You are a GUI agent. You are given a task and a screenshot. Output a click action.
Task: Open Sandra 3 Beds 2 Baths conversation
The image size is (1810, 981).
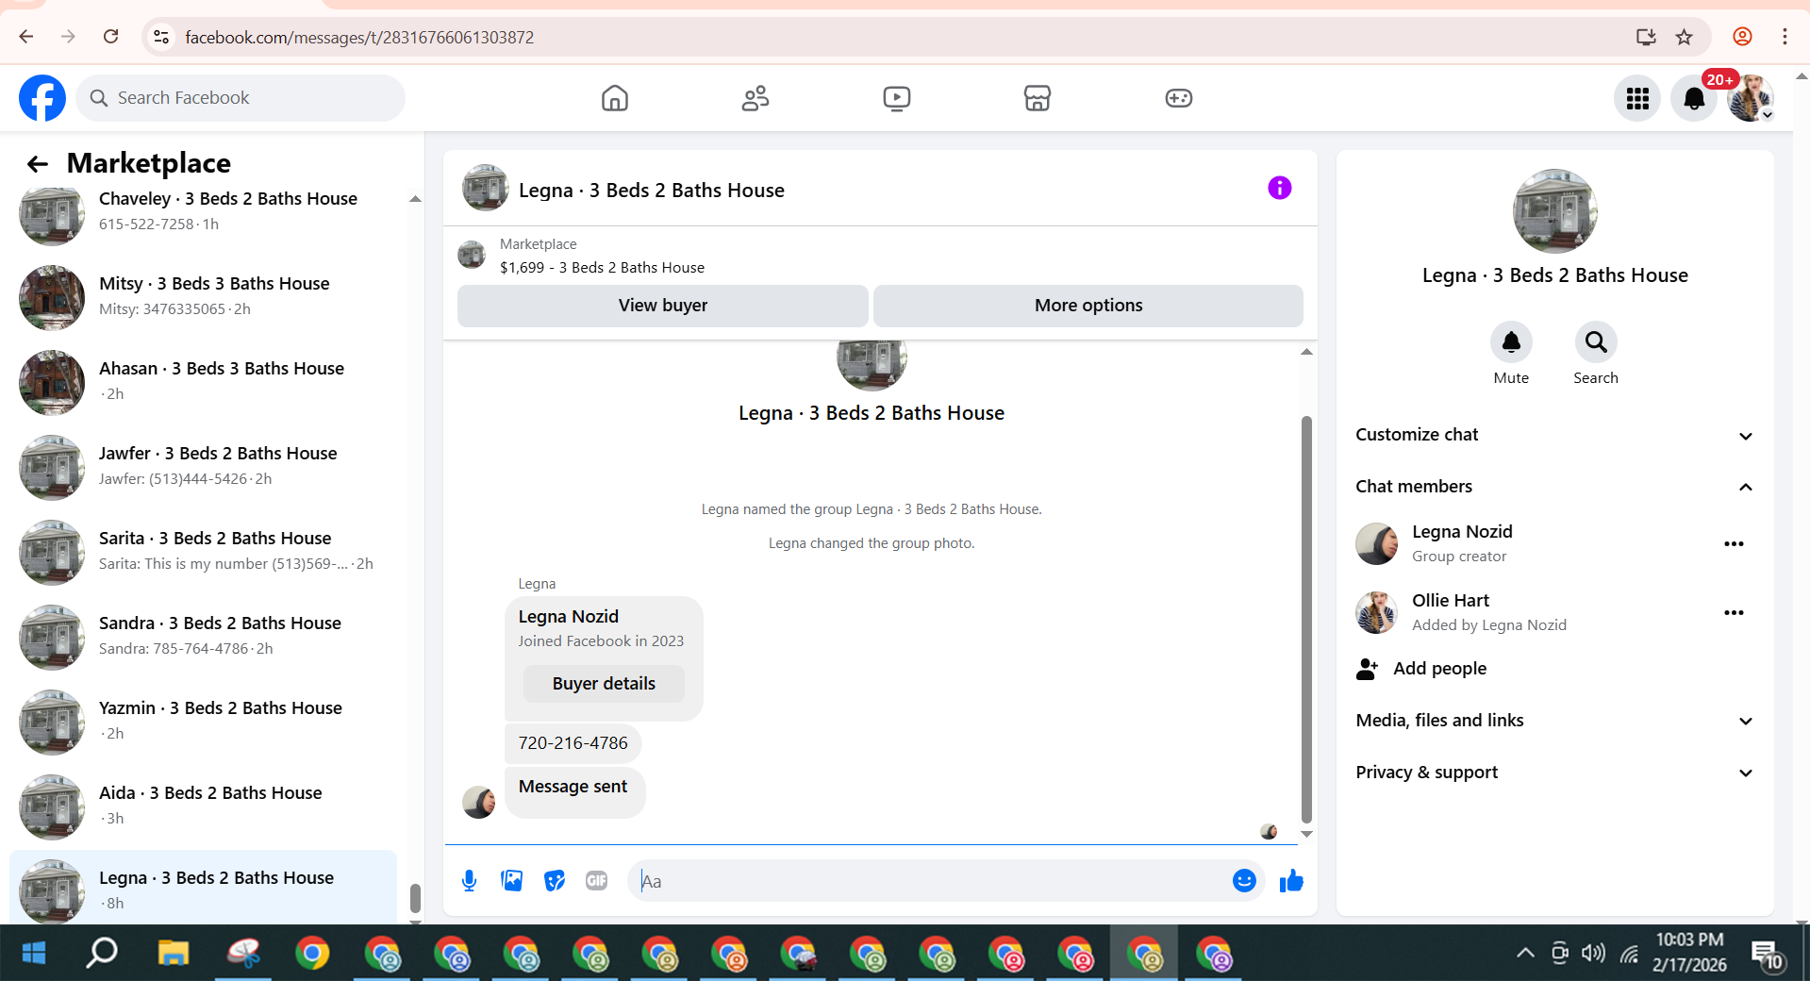(203, 637)
